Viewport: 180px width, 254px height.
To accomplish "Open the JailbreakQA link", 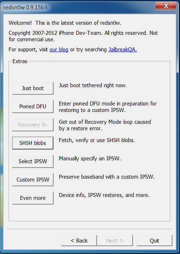I will (123, 50).
